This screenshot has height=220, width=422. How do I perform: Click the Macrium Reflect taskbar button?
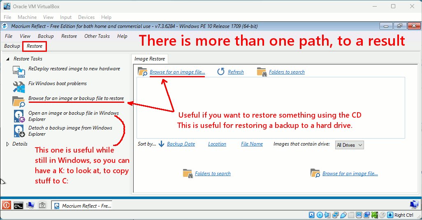[x=82, y=206]
